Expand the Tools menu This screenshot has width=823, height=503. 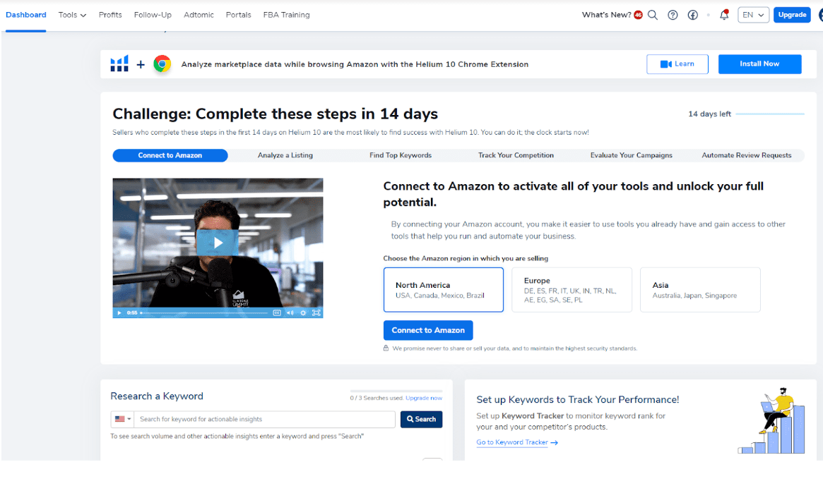tap(71, 14)
